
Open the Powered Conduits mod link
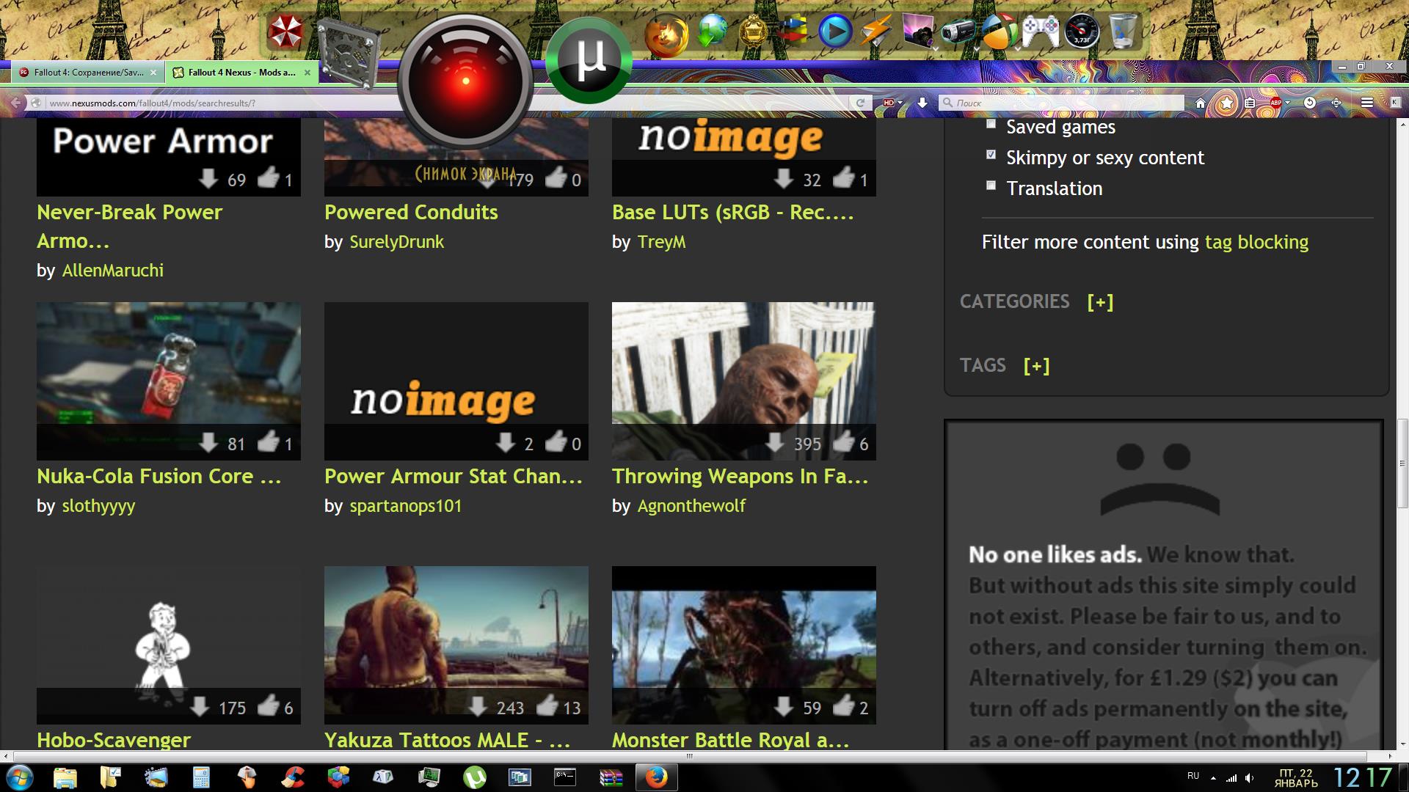point(411,213)
